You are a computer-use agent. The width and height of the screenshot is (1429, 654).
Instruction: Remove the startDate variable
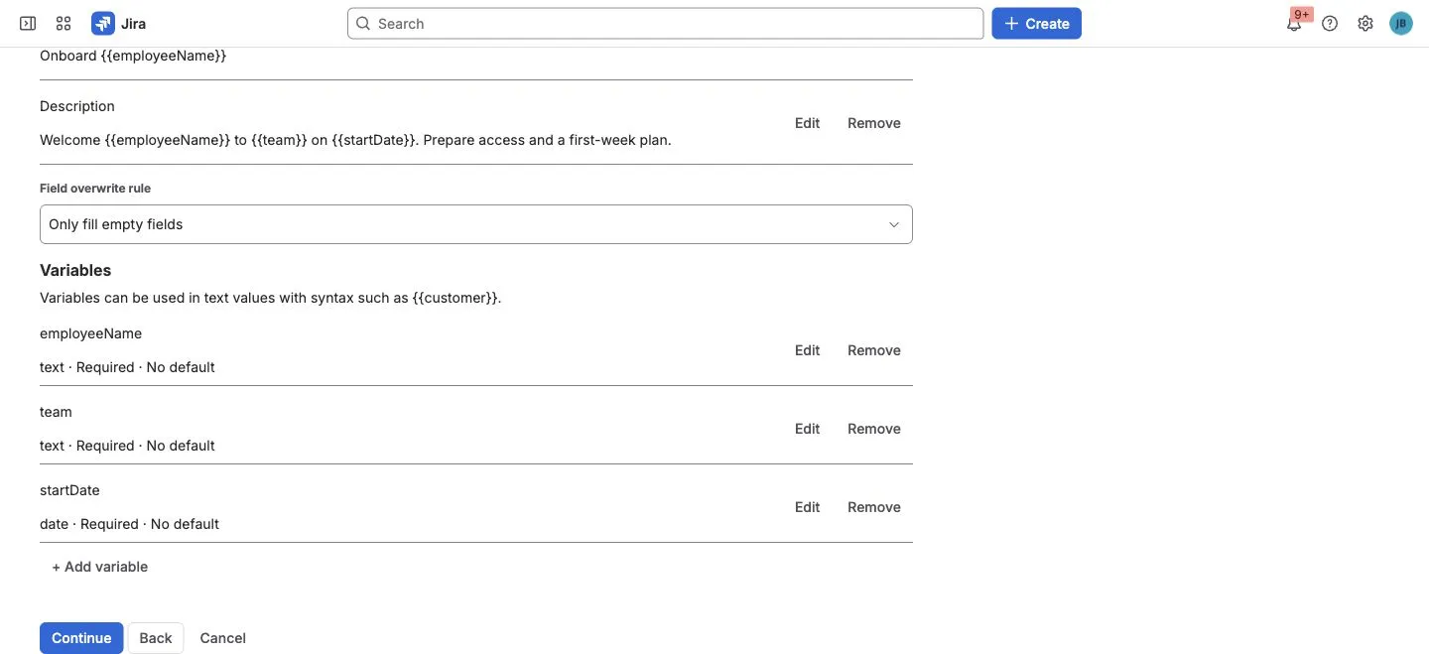(x=873, y=507)
